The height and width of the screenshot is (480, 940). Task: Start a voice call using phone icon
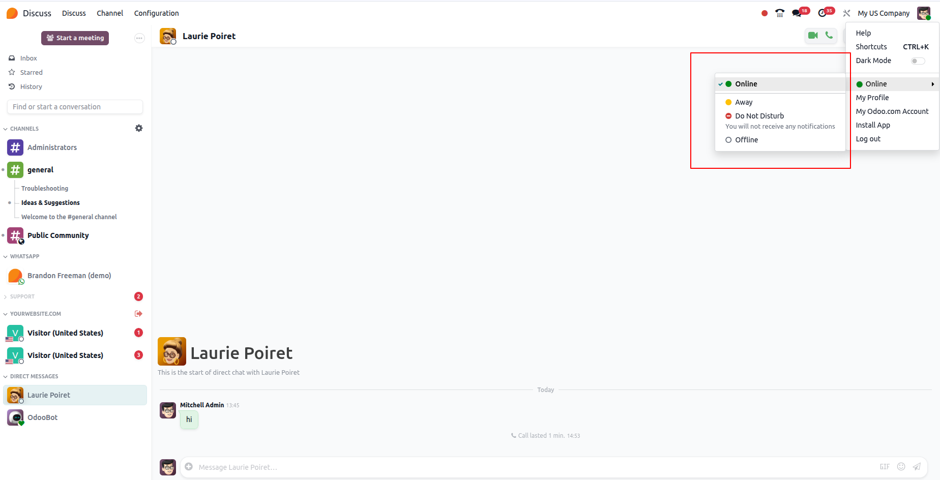(x=829, y=36)
